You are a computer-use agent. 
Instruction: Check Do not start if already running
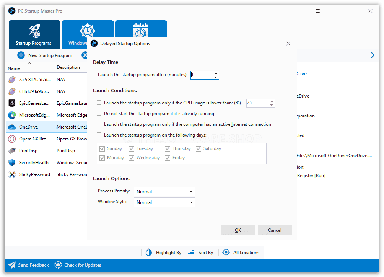99,113
